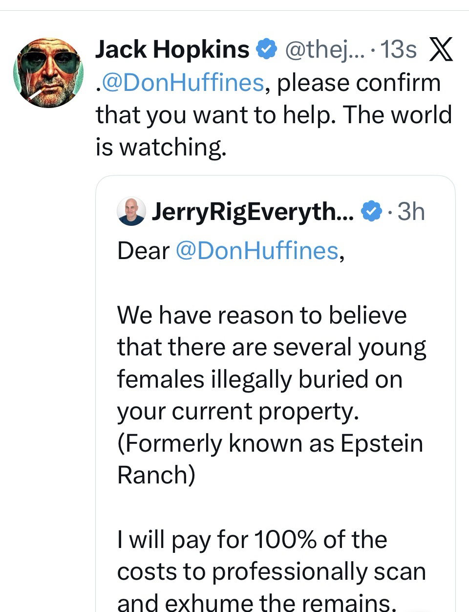This screenshot has width=469, height=612.
Task: Click the "females illegally buried on" line
Action: pos(259,379)
